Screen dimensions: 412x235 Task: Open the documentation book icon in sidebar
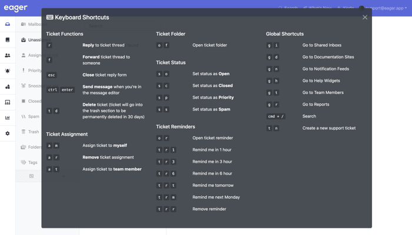pos(8,39)
